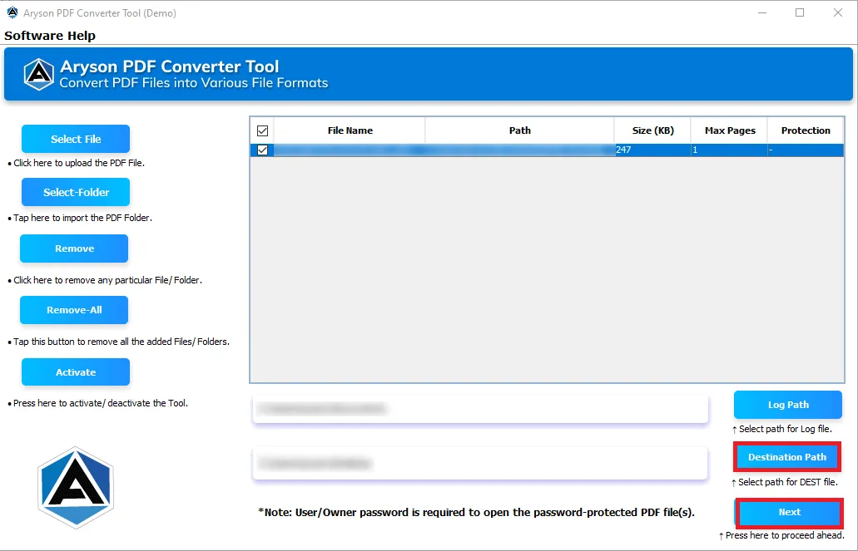858x551 pixels.
Task: Open the Software Help menu
Action: click(x=50, y=36)
